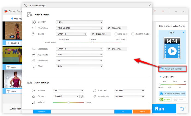
Task: Click the video bit rate quality slider handle
Action: pyautogui.click(x=92, y=42)
